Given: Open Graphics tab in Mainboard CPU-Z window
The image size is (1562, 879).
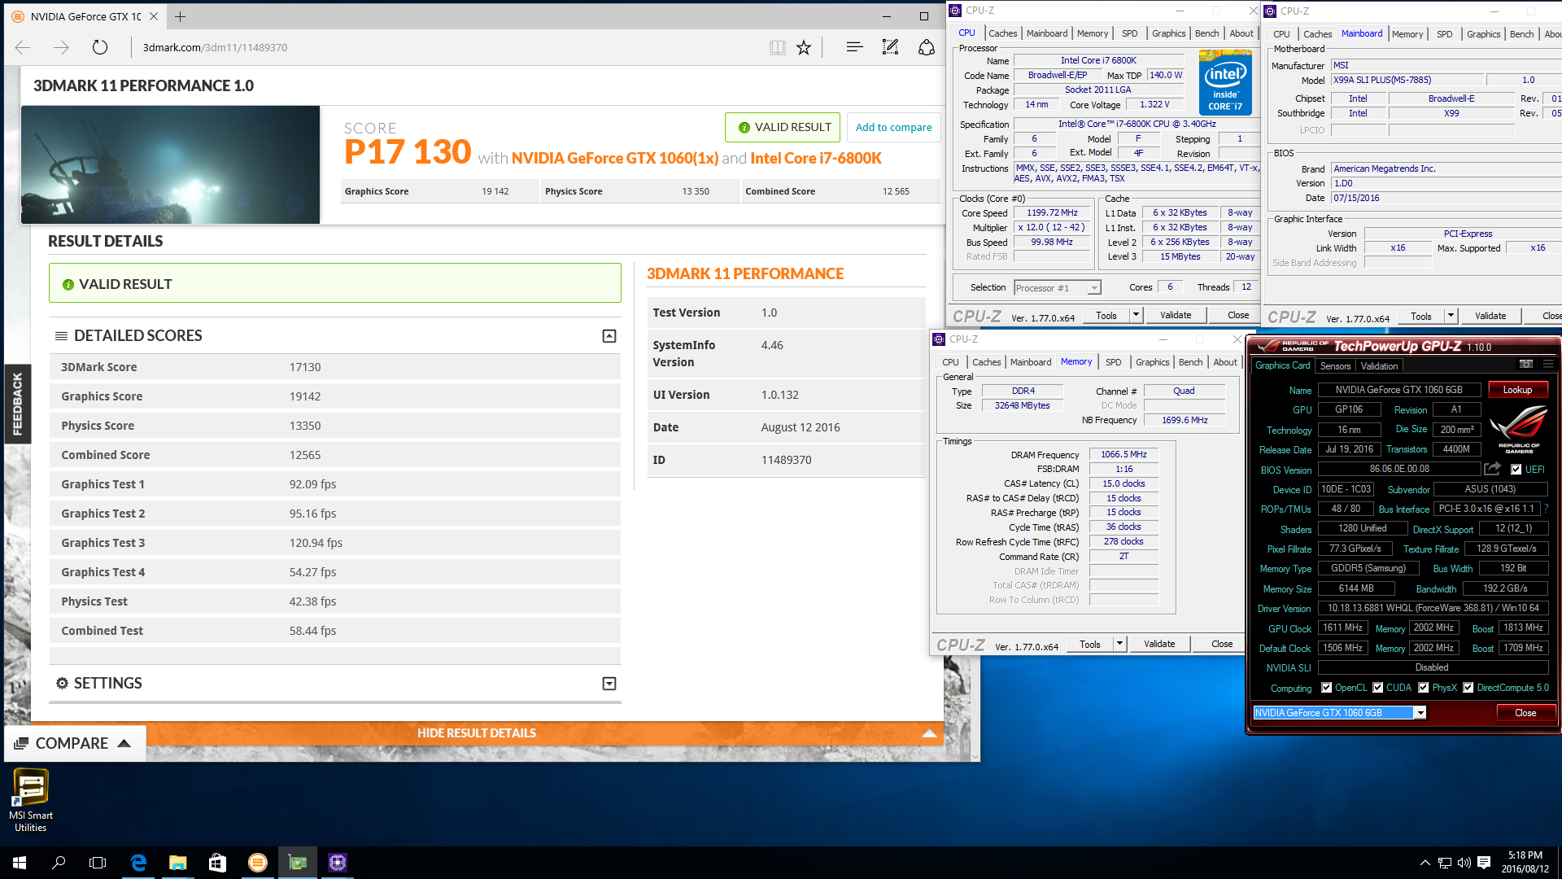Looking at the screenshot, I should 1483,34.
